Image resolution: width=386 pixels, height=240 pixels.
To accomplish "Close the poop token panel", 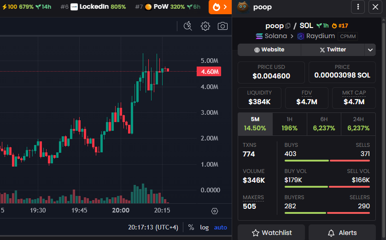I will (375, 7).
